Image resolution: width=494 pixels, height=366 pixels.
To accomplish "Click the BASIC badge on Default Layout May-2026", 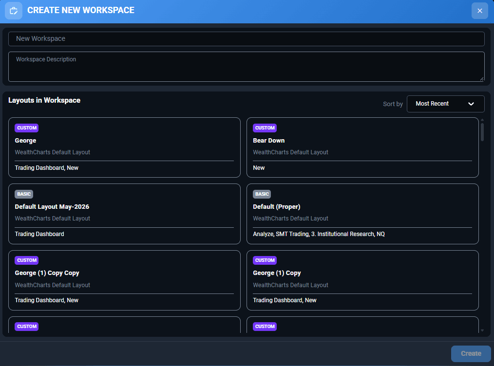I will pyautogui.click(x=24, y=194).
